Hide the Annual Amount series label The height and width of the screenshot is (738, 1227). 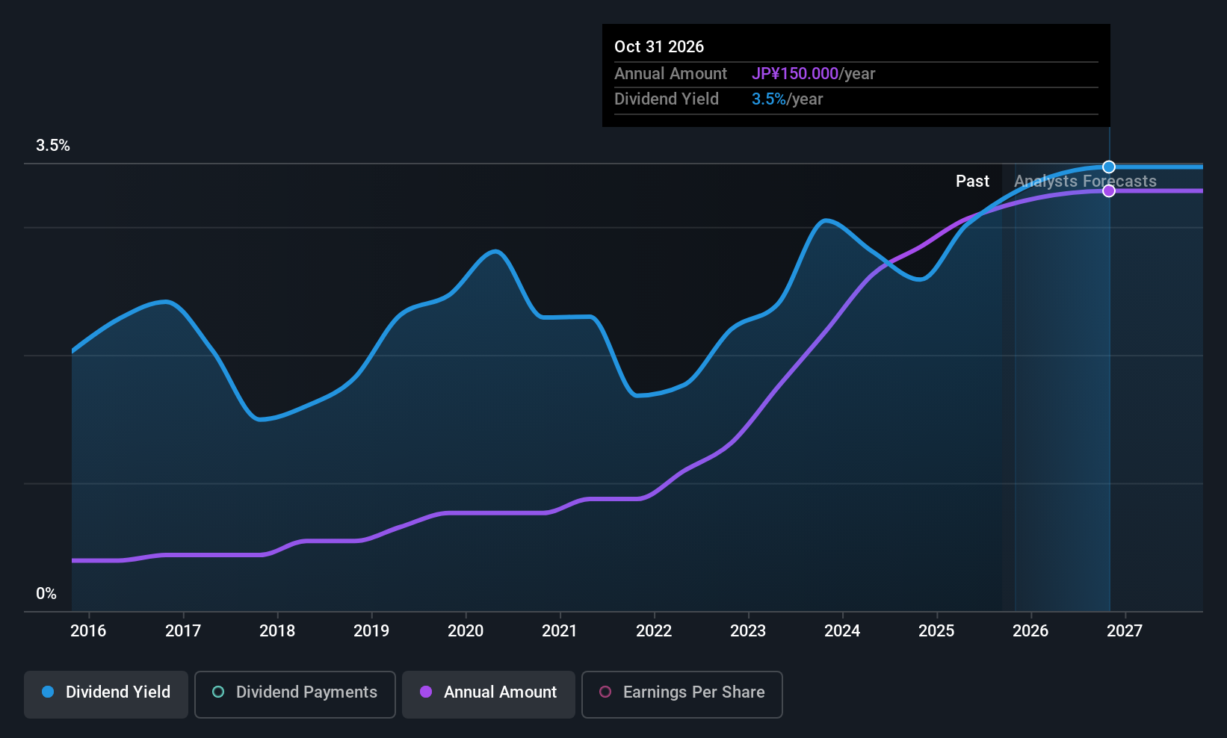pos(500,692)
